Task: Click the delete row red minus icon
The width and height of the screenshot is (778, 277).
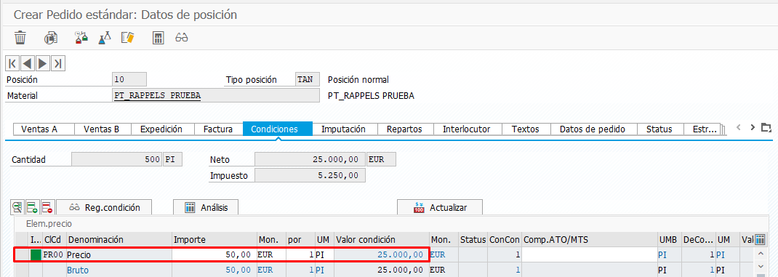Action: (48, 207)
